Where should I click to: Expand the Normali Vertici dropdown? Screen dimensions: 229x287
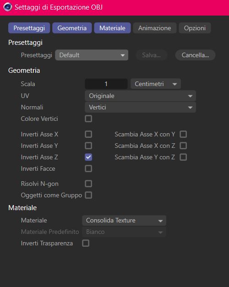point(140,107)
